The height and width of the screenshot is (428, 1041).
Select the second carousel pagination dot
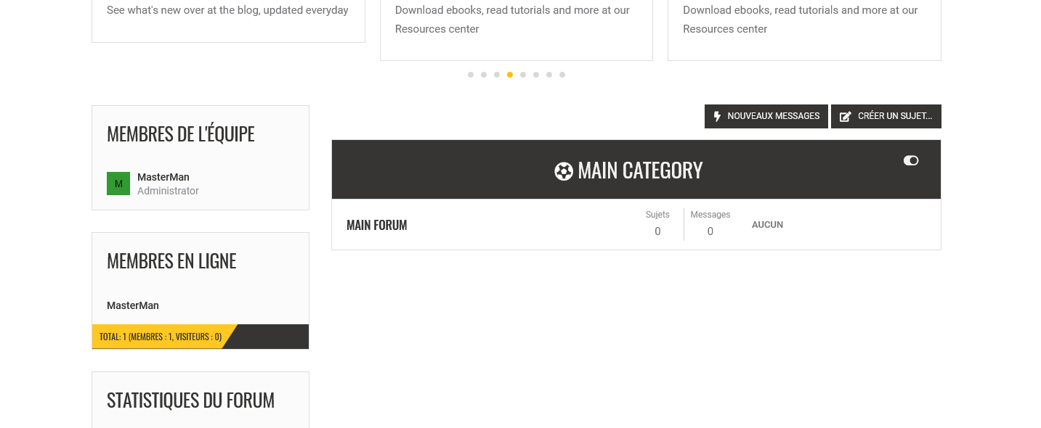click(x=484, y=75)
